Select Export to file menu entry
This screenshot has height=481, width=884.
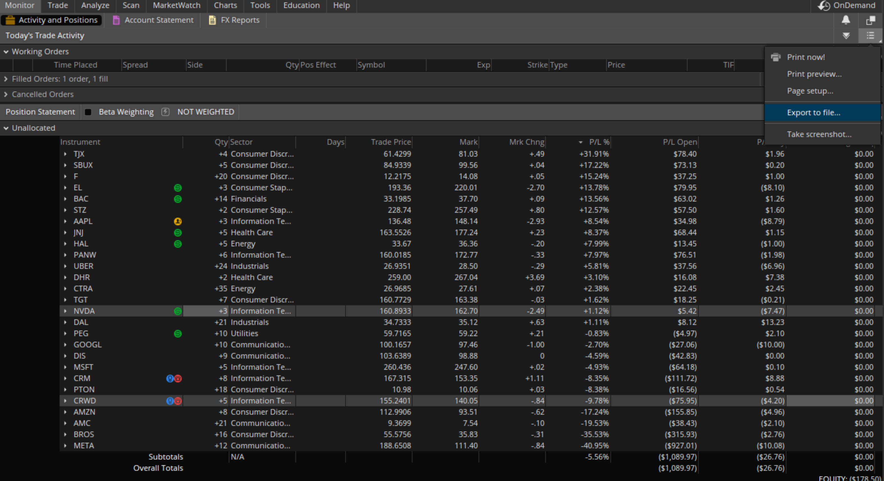point(822,112)
